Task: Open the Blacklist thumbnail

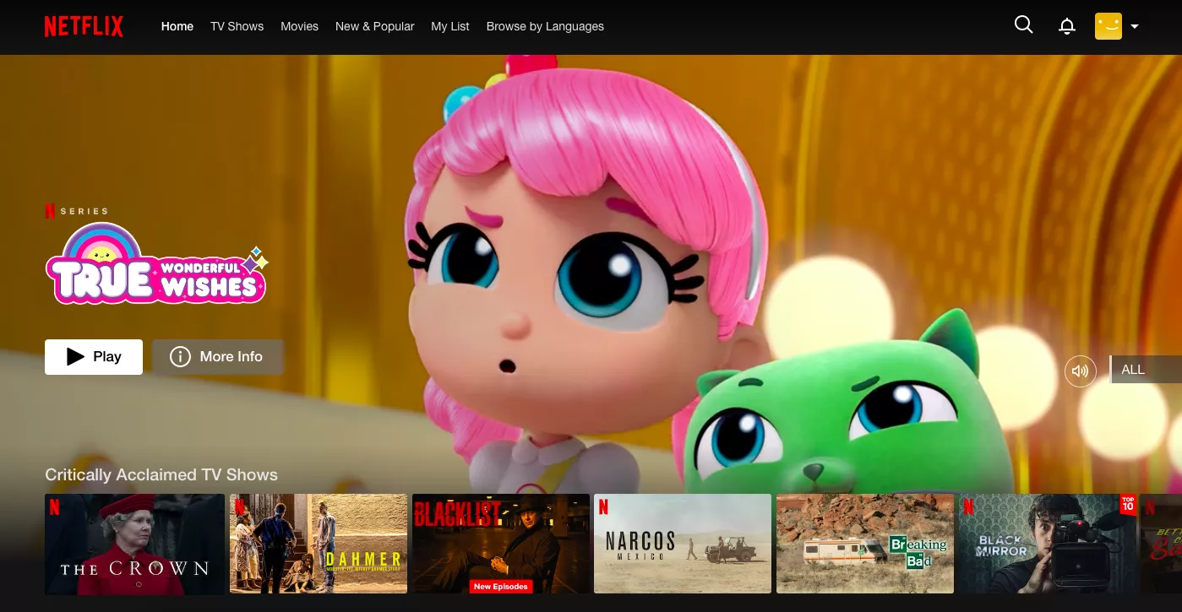Action: (x=501, y=544)
